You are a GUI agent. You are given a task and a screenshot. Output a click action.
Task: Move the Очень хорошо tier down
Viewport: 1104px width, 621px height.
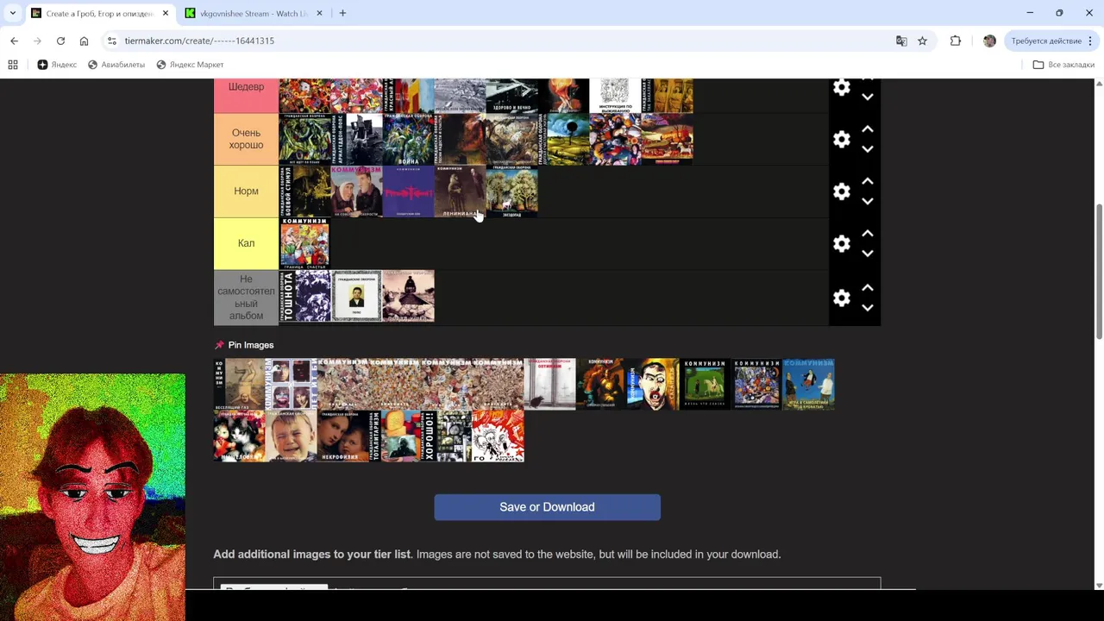(868, 149)
